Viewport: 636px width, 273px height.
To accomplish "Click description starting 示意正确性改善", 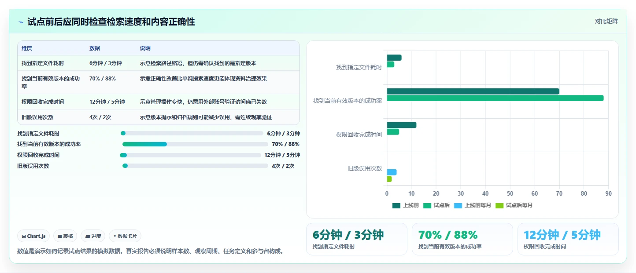I will (203, 79).
